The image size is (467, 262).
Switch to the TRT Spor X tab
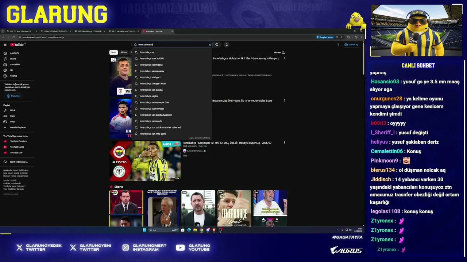(21, 31)
